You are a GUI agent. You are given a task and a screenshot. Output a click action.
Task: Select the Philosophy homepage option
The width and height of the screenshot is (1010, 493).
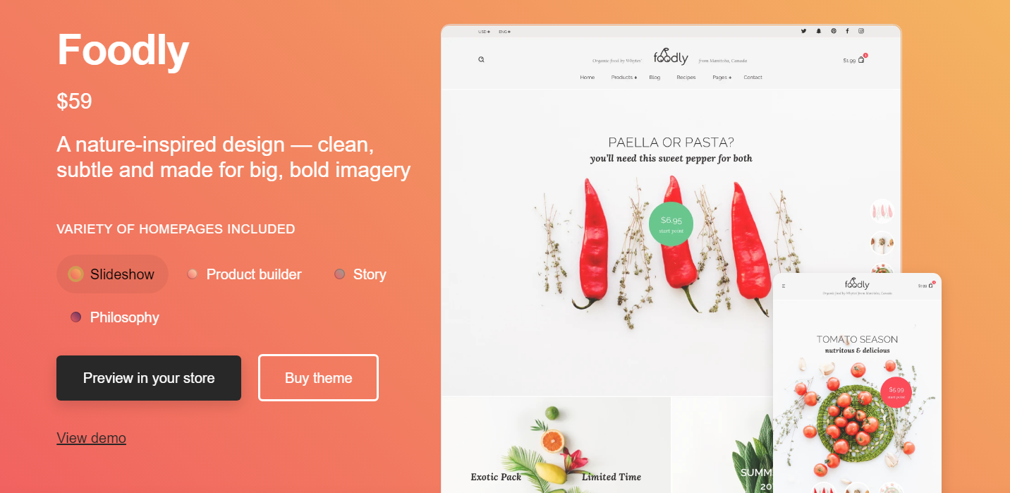click(114, 317)
